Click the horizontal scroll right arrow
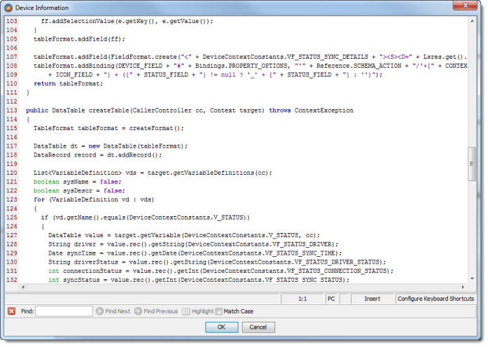This screenshot has height=347, width=488. (463, 288)
